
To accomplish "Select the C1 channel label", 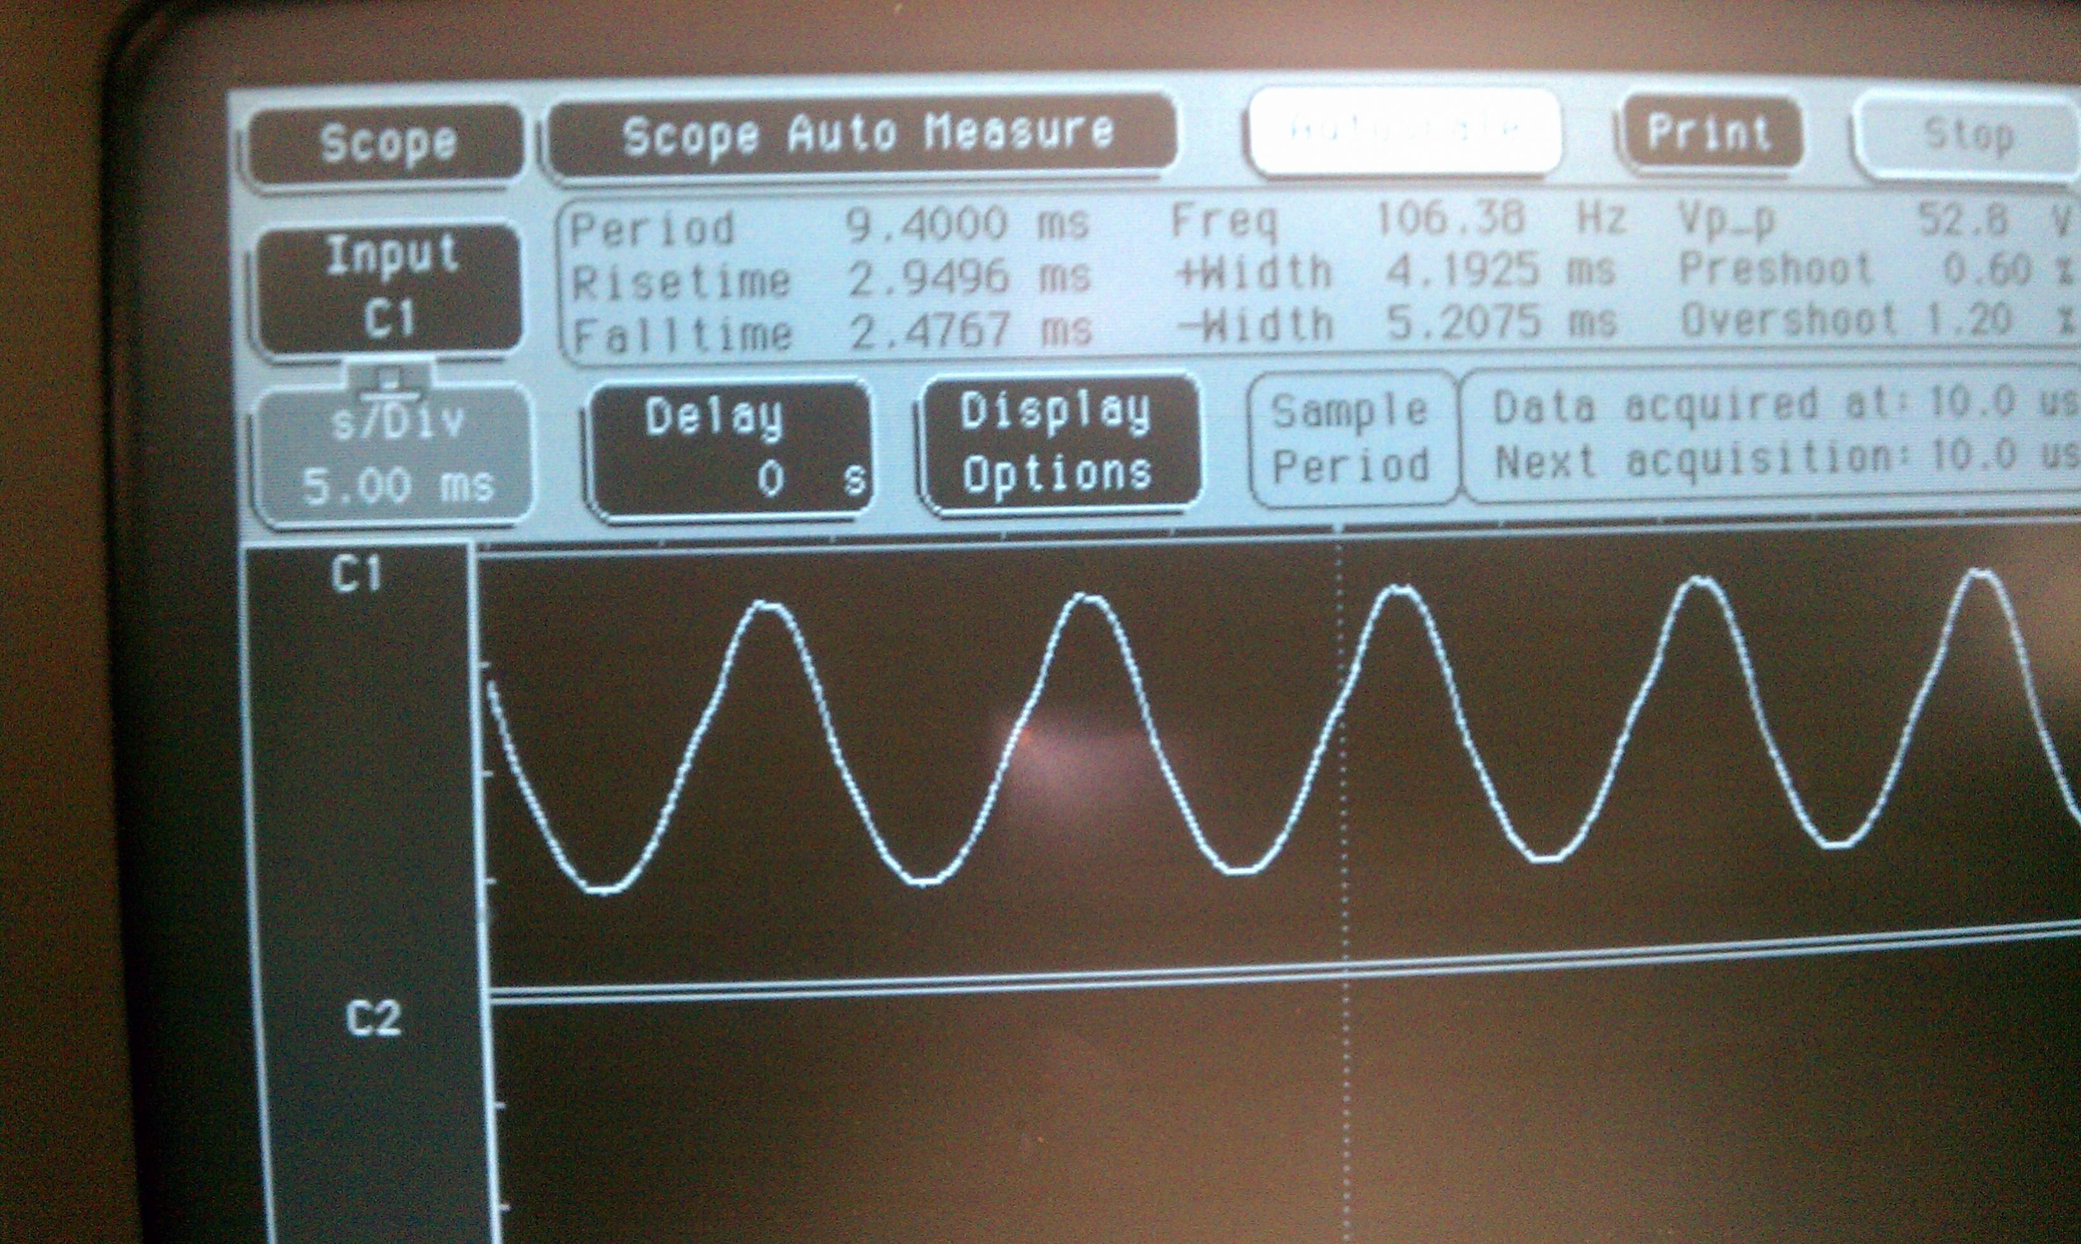I will click(357, 575).
